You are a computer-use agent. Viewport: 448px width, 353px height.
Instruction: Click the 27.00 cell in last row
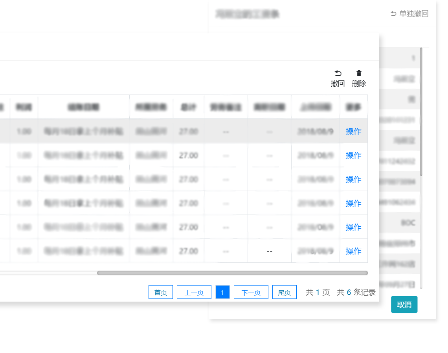[189, 251]
